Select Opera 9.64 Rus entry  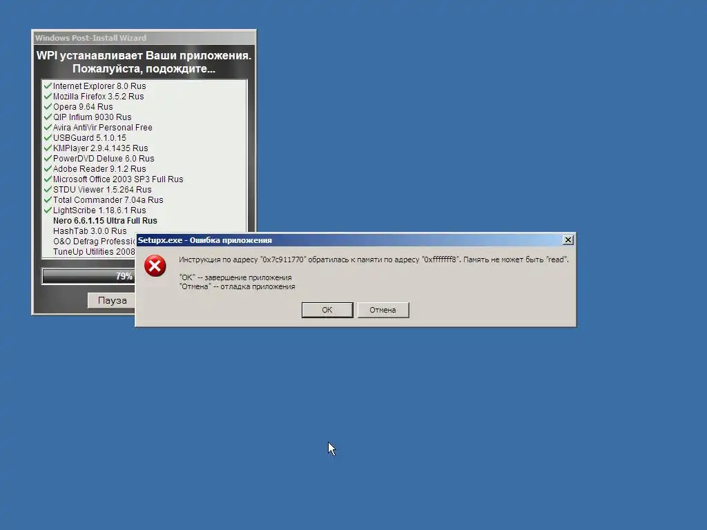click(83, 107)
